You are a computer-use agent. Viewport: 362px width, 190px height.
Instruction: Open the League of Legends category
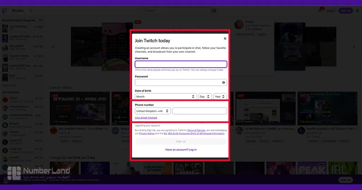click(22, 38)
